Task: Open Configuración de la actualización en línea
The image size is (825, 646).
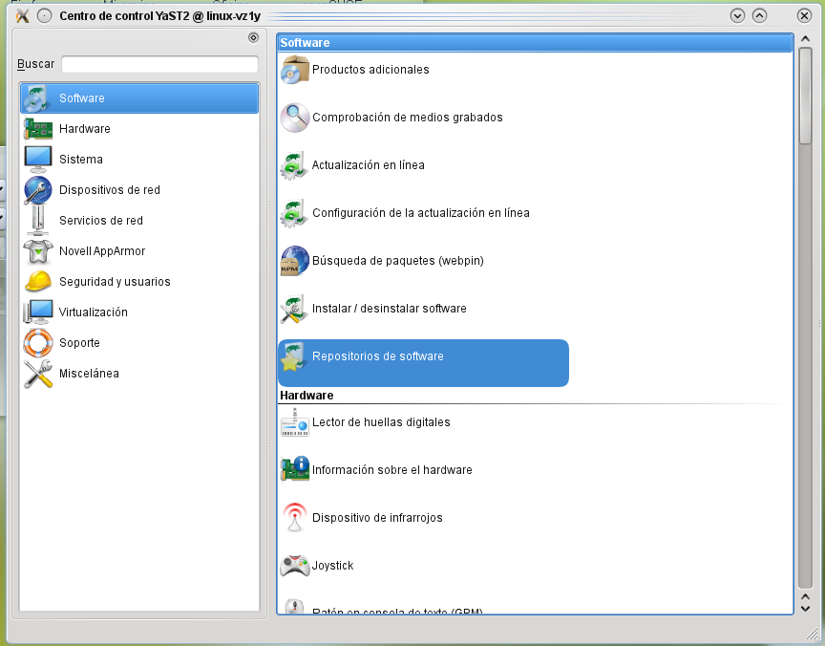Action: point(420,213)
